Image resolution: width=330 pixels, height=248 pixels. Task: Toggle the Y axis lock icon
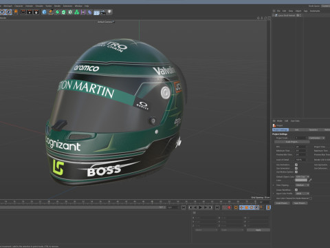click(x=2, y=12)
